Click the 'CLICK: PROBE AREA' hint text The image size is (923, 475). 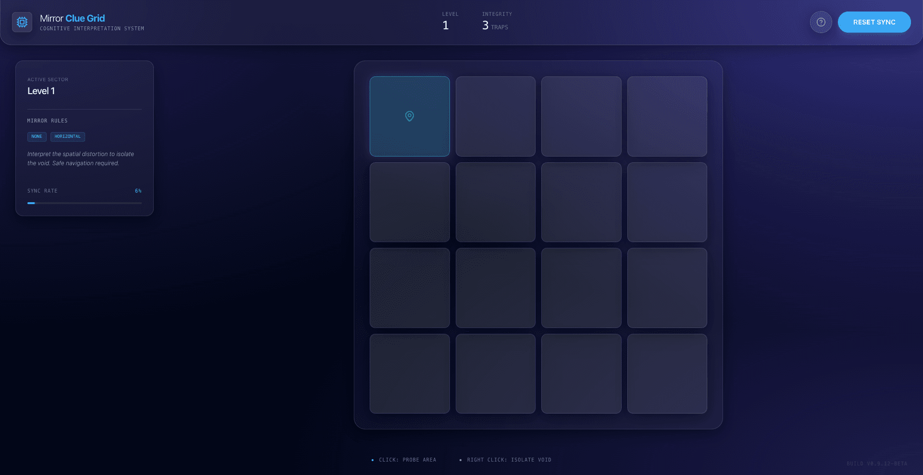pos(408,460)
